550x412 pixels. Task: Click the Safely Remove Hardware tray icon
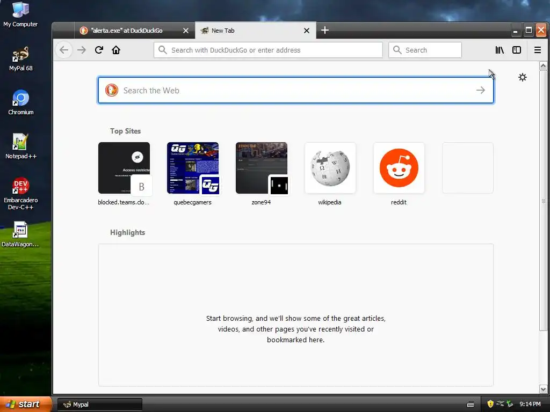coord(510,404)
